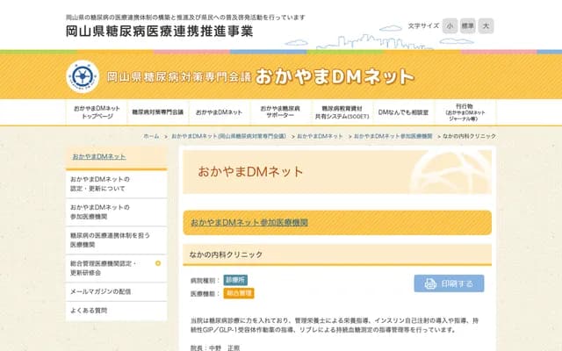Click the 印刷する print button
Screen dimensions: 562x351
pyautogui.click(x=449, y=283)
